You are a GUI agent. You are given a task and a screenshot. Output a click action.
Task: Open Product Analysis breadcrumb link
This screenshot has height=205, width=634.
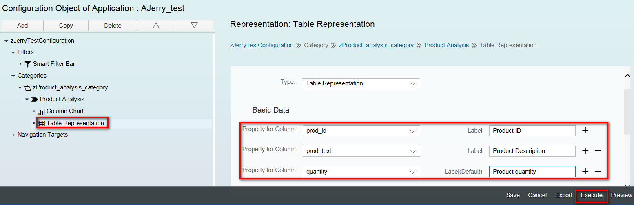point(447,45)
